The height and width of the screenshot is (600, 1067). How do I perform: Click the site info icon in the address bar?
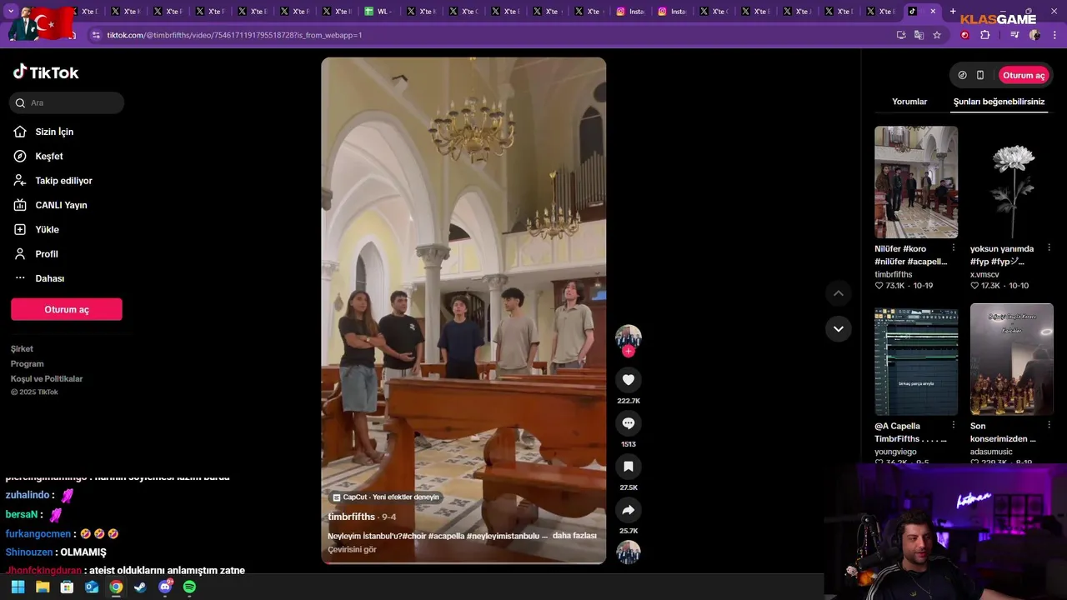tap(96, 35)
